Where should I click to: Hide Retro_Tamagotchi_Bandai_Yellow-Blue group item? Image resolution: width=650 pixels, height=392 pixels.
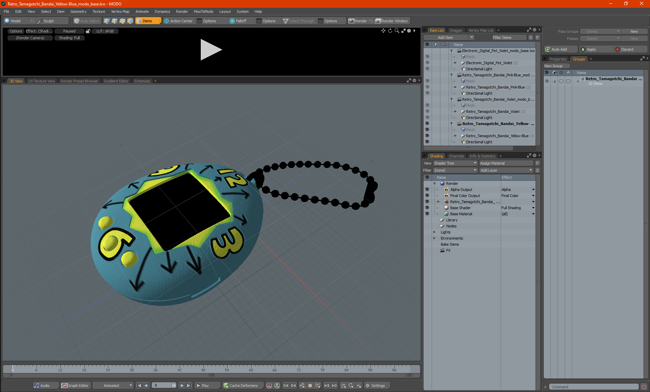click(x=427, y=136)
